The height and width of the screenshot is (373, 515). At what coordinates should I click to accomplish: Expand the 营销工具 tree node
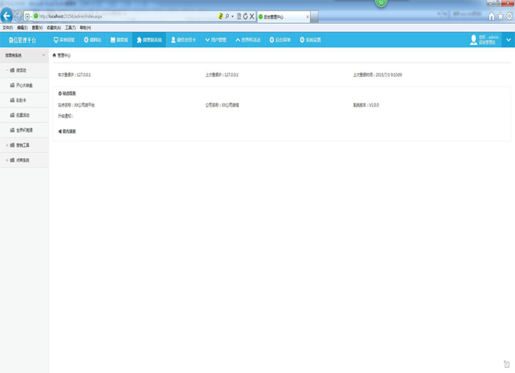pos(7,145)
